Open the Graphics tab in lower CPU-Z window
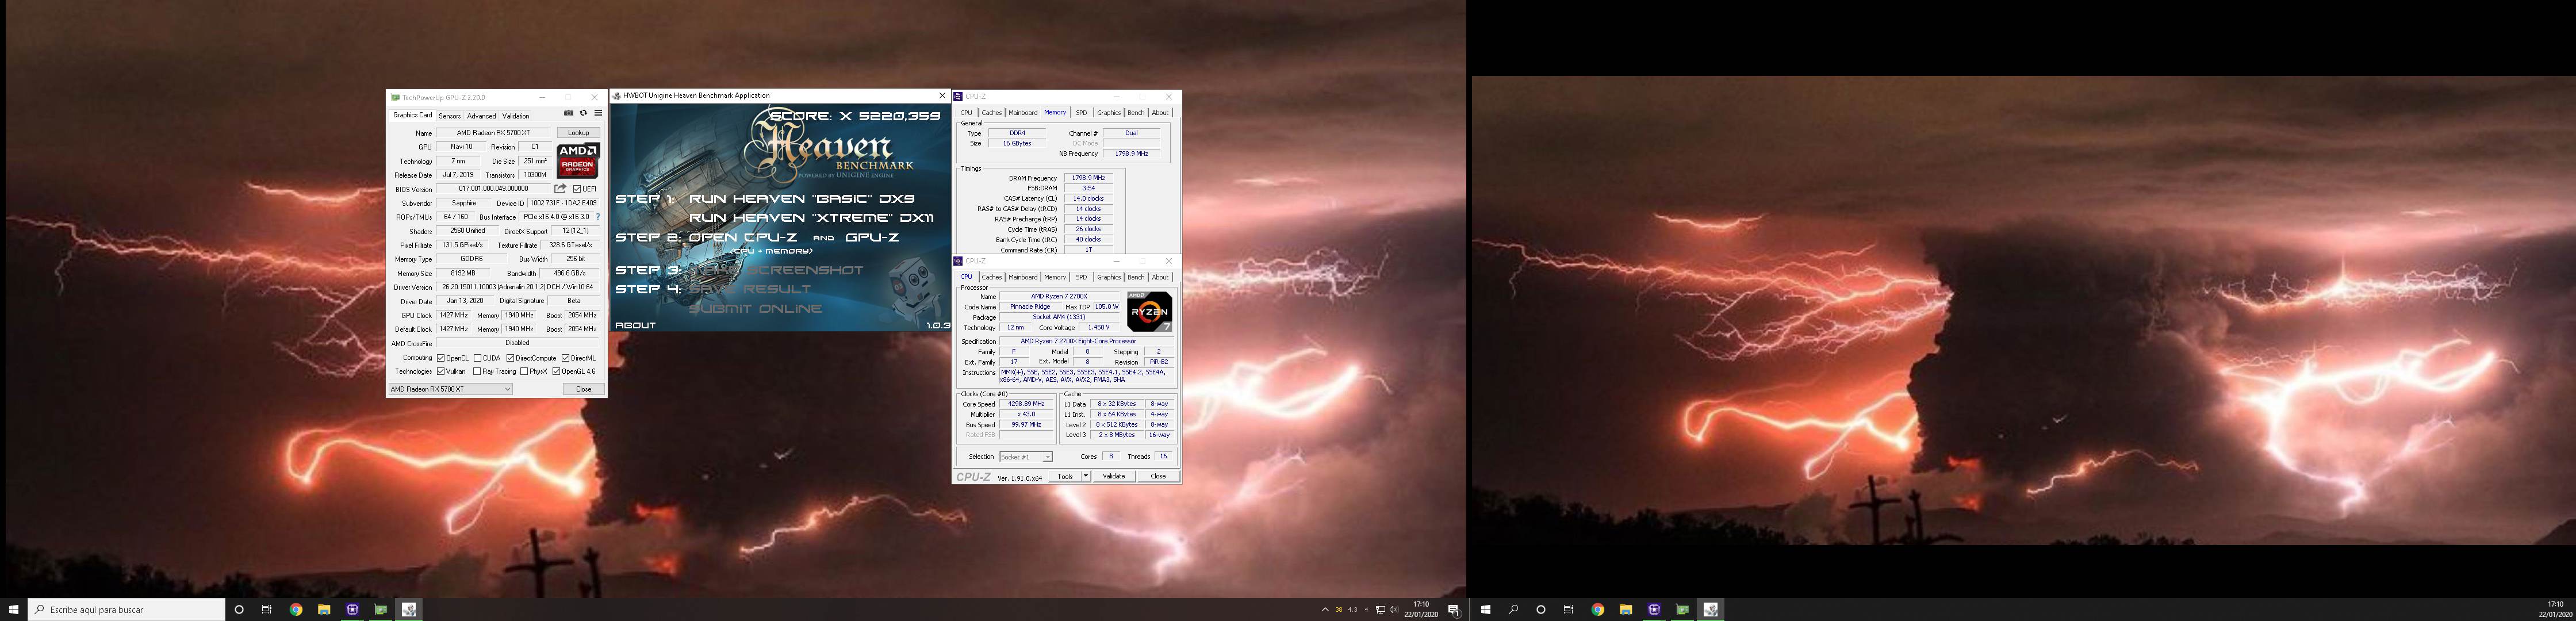 [1109, 277]
